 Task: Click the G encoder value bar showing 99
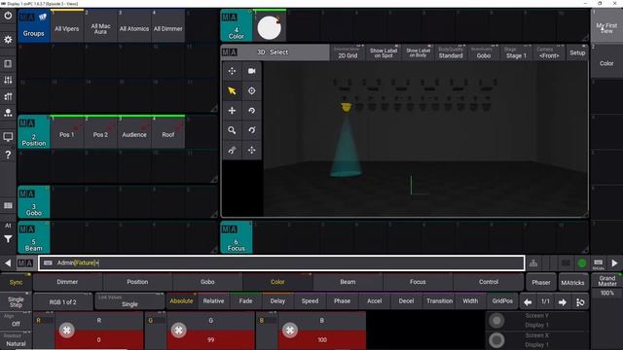tap(210, 340)
